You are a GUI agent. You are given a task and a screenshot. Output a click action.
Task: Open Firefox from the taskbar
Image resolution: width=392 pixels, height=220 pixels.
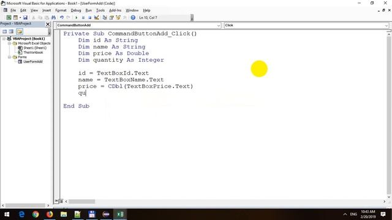50,215
